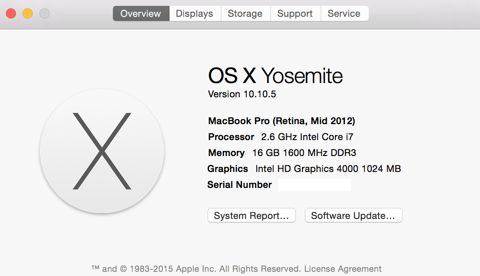Image resolution: width=480 pixels, height=276 pixels.
Task: Open the Storage tab
Action: (245, 13)
